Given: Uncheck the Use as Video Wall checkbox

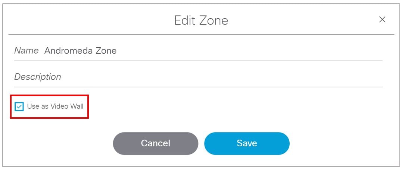Looking at the screenshot, I should click(19, 107).
